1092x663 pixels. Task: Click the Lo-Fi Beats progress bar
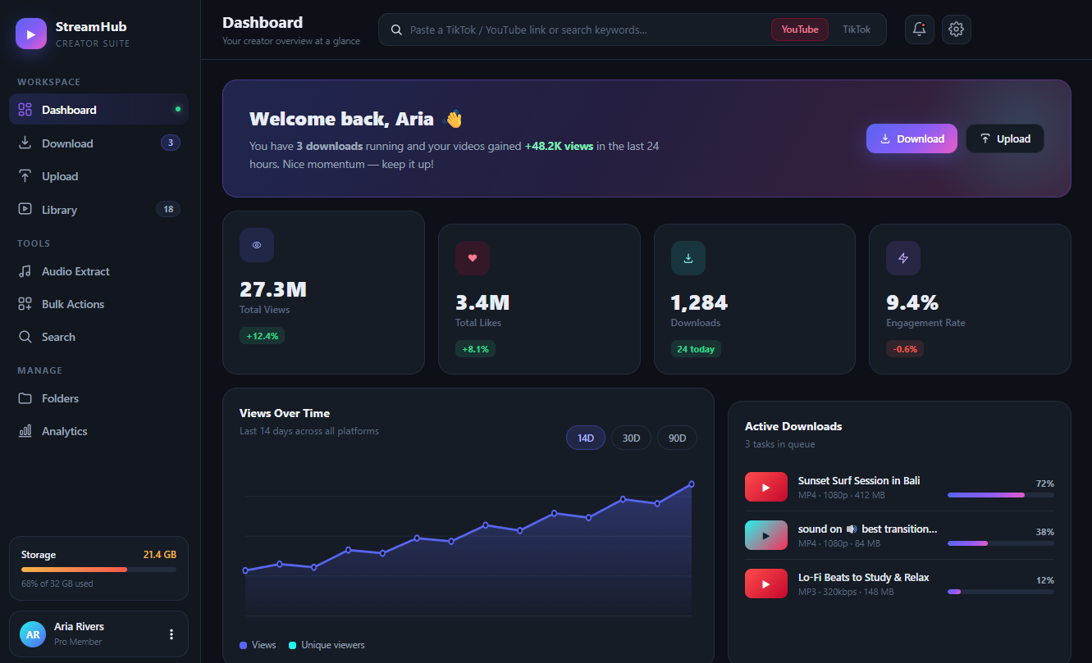tap(1001, 592)
